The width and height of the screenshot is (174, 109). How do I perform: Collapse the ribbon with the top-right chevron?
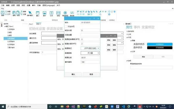coord(173,8)
